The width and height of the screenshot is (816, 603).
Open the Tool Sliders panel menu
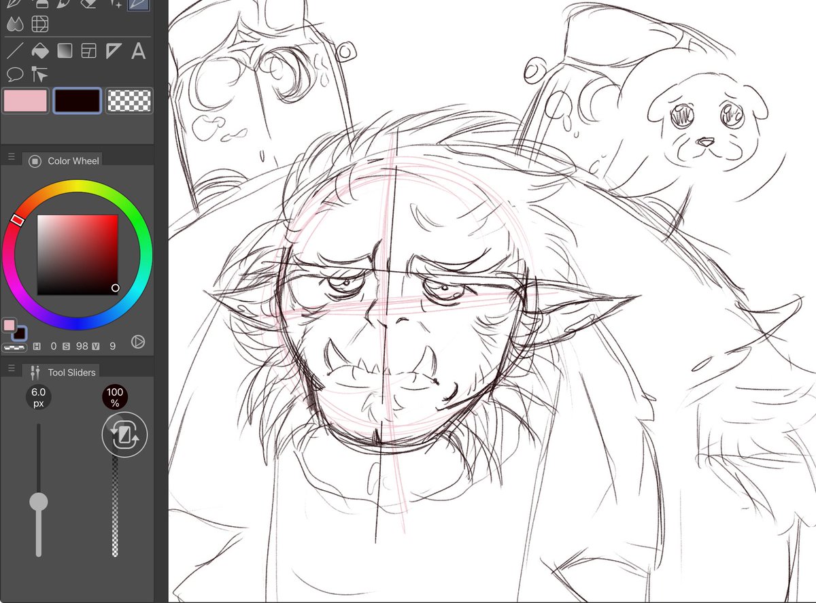11,368
